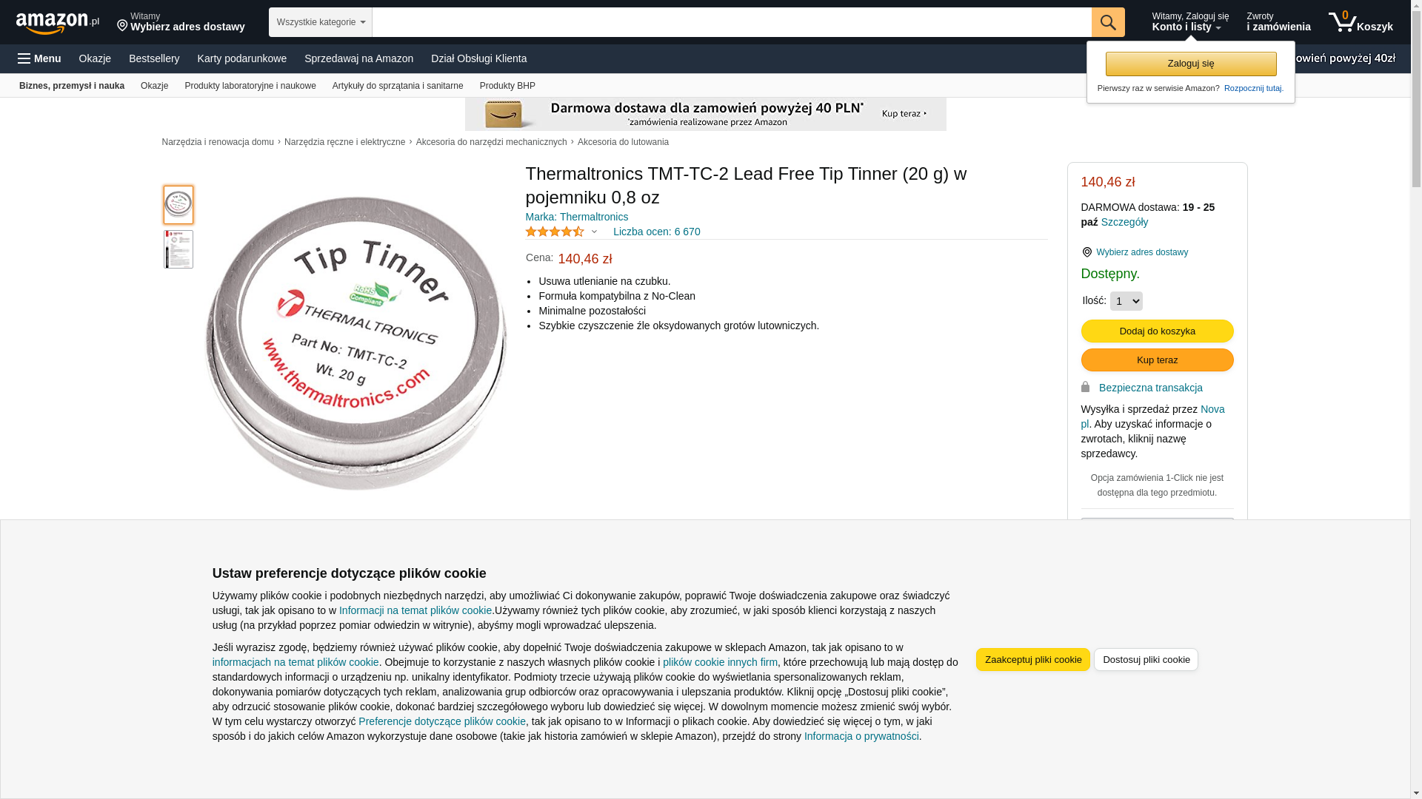The width and height of the screenshot is (1422, 799).
Task: Click Dostosuj pliki cookie button
Action: [x=1146, y=659]
